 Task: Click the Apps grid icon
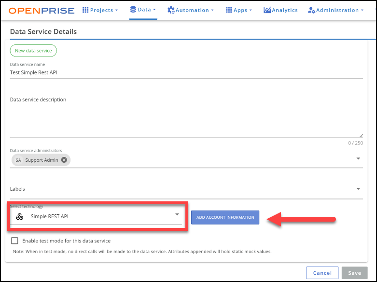tap(229, 10)
